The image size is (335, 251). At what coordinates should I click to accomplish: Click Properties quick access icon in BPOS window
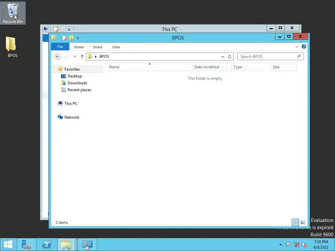tap(64, 38)
